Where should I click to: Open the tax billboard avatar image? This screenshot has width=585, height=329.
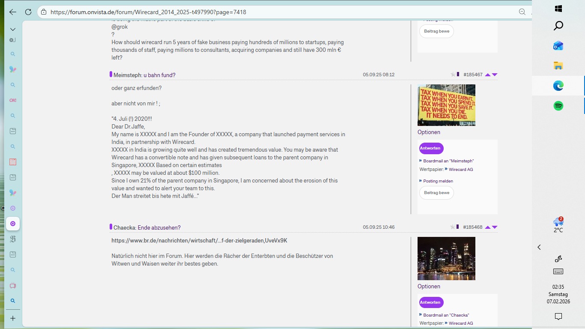(446, 105)
